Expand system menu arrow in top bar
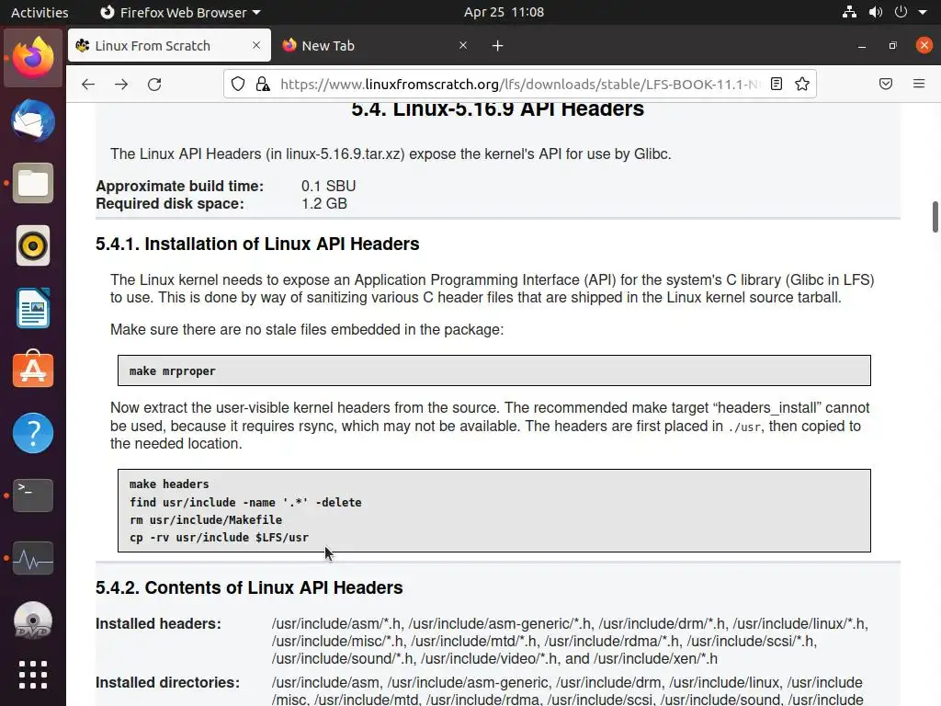The width and height of the screenshot is (941, 706). click(x=923, y=12)
